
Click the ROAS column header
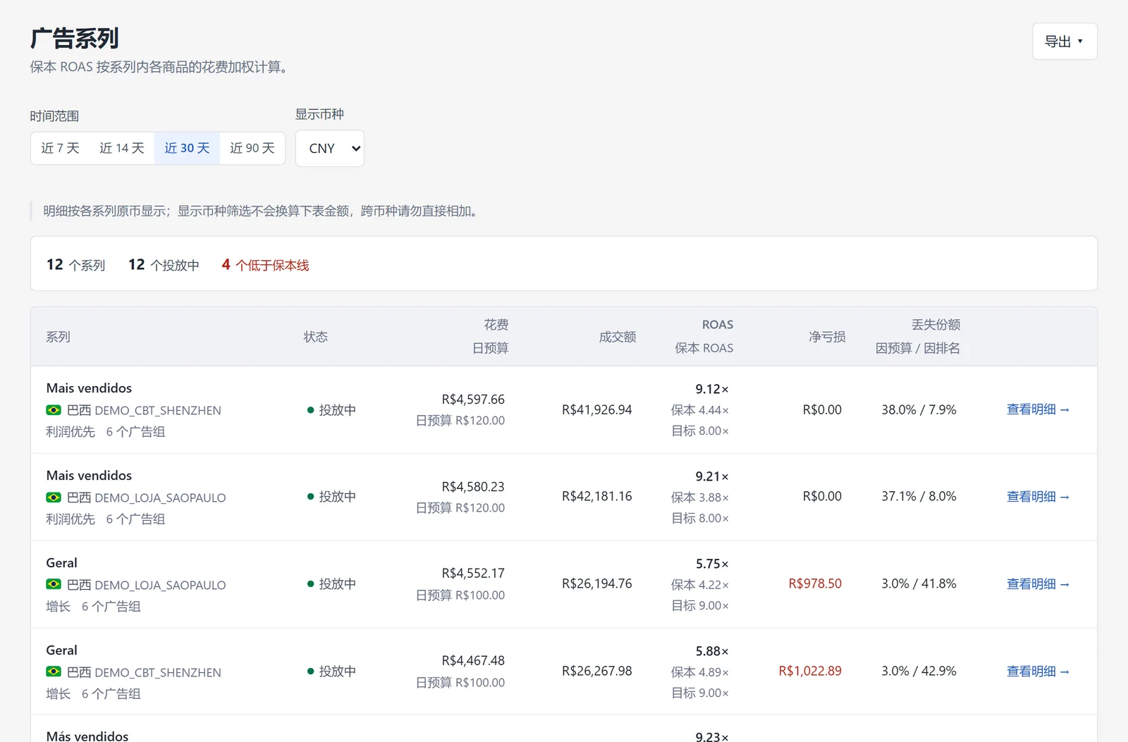point(718,325)
